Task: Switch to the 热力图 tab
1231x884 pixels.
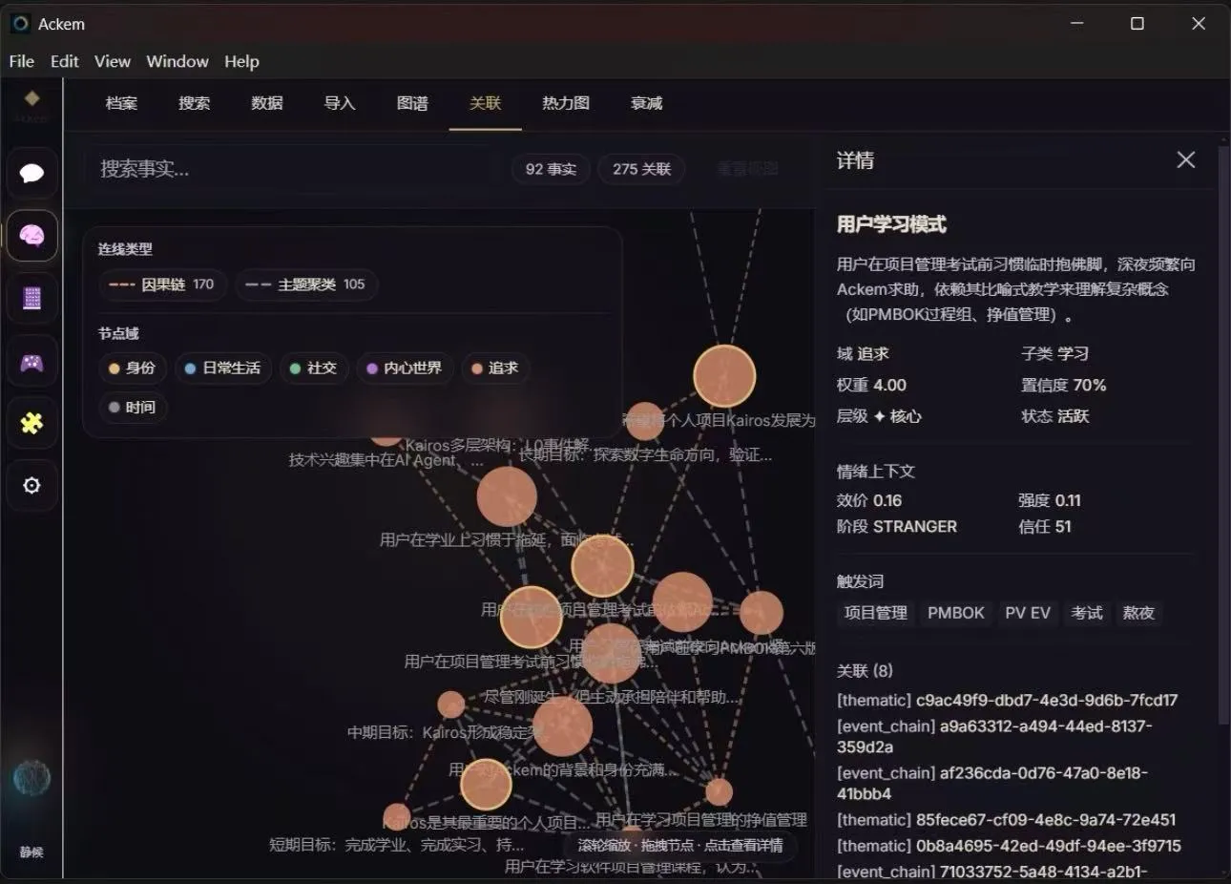Action: click(x=566, y=103)
